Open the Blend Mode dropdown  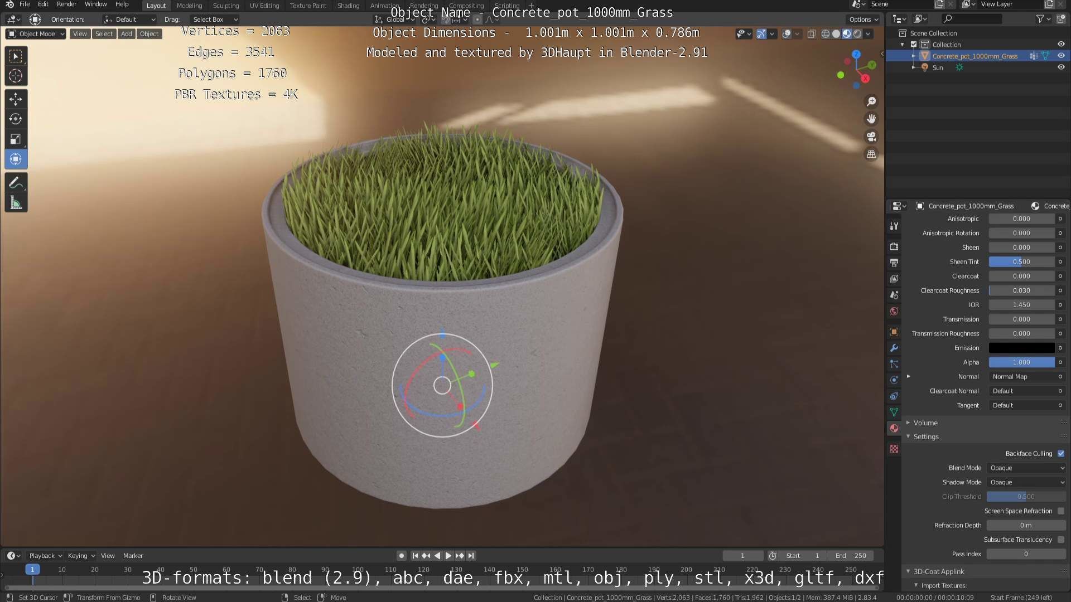[x=1026, y=468]
